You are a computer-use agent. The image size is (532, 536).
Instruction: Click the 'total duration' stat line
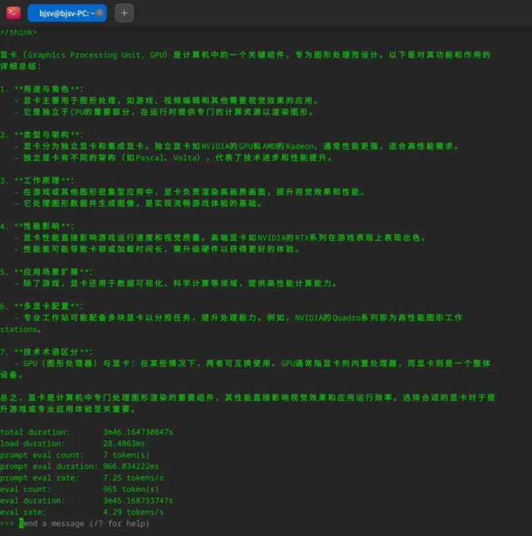pyautogui.click(x=86, y=432)
